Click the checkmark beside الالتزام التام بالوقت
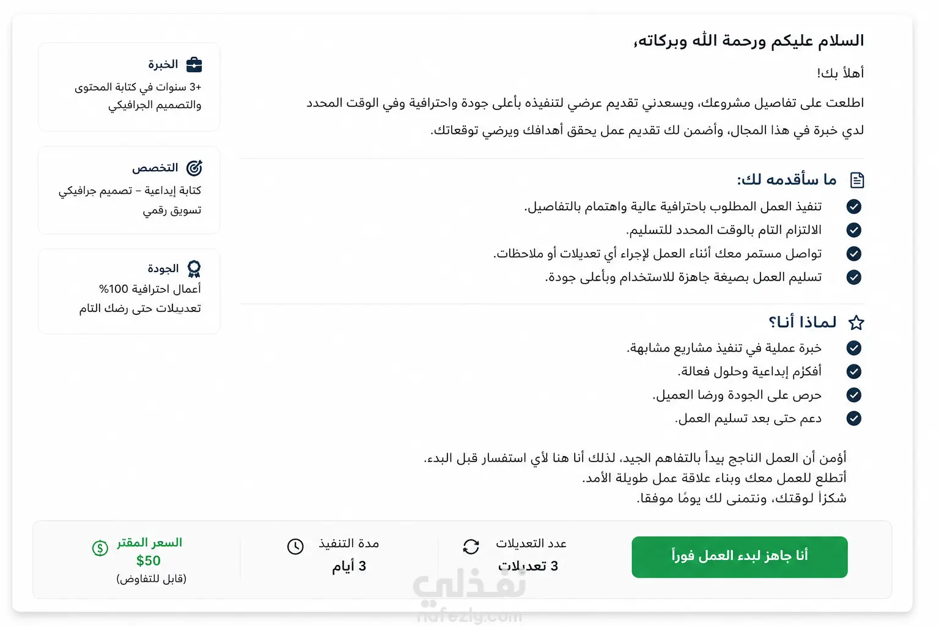 tap(854, 230)
